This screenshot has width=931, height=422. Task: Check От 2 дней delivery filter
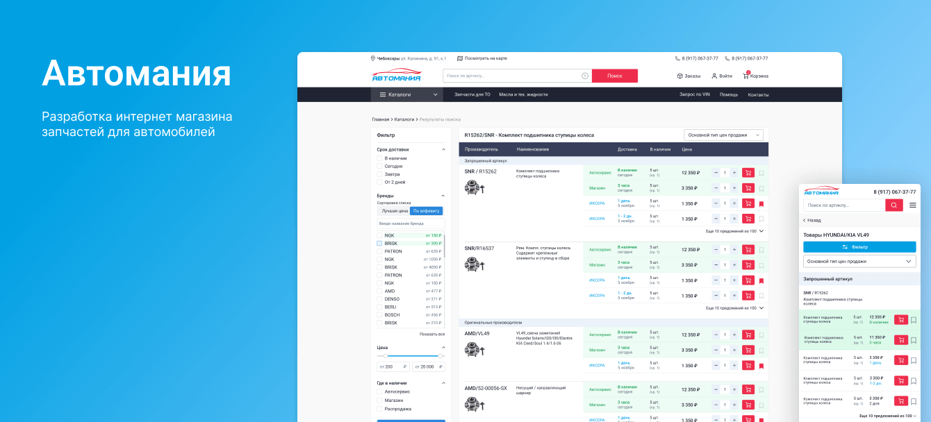(x=379, y=183)
